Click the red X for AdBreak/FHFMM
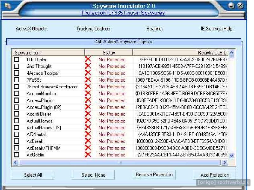The image size is (254, 190). click(x=88, y=148)
